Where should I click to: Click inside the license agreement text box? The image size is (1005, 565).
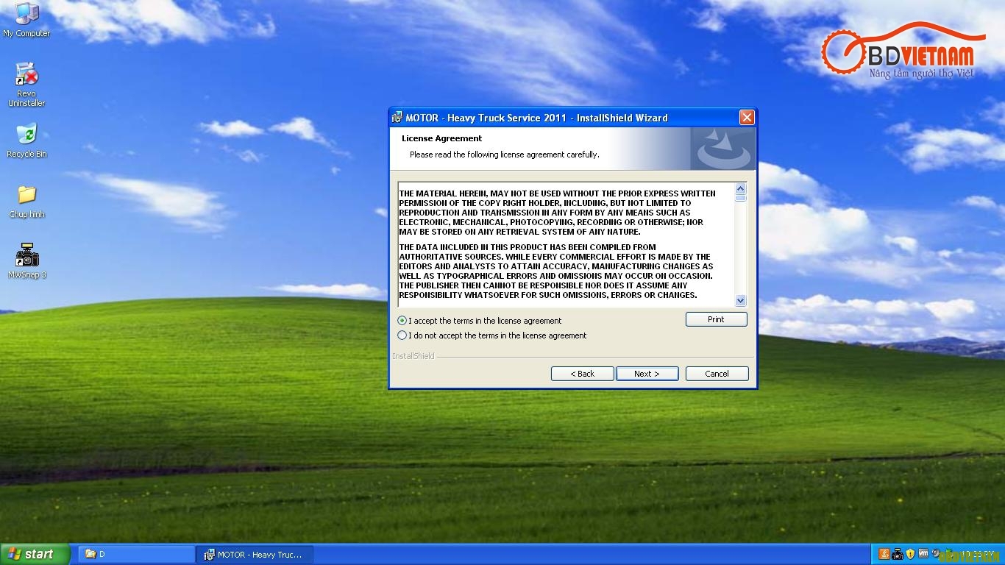coord(566,244)
